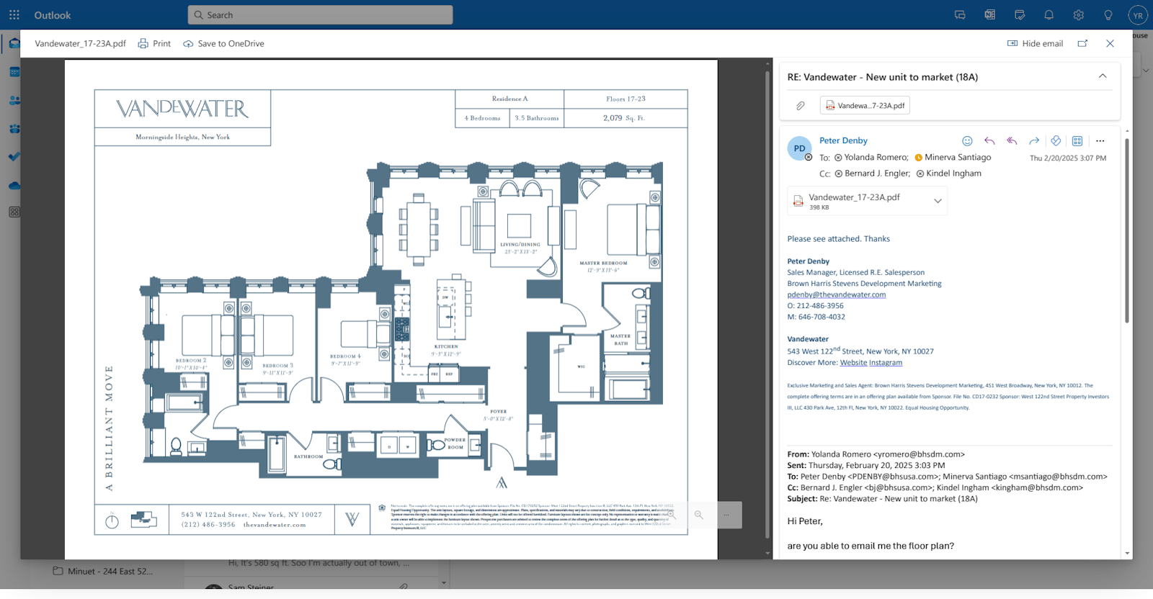Open the PDF preview in a new window
The height and width of the screenshot is (599, 1153).
1082,43
